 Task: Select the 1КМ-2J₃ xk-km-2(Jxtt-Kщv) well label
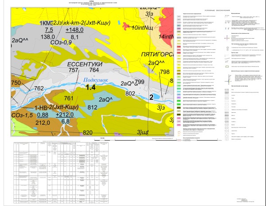coord(75,23)
